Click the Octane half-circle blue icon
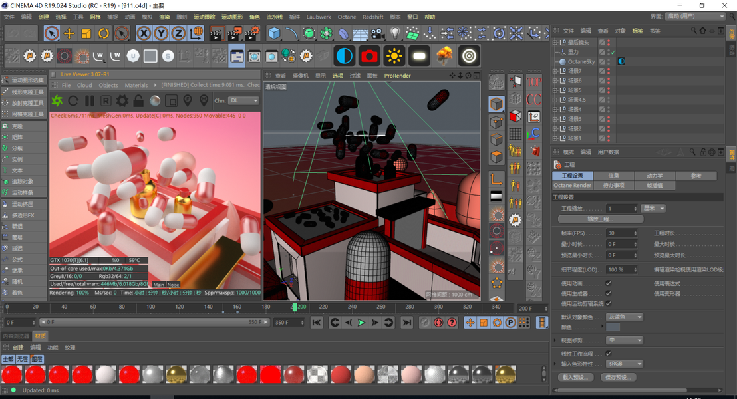This screenshot has width=737, height=399. pos(345,56)
